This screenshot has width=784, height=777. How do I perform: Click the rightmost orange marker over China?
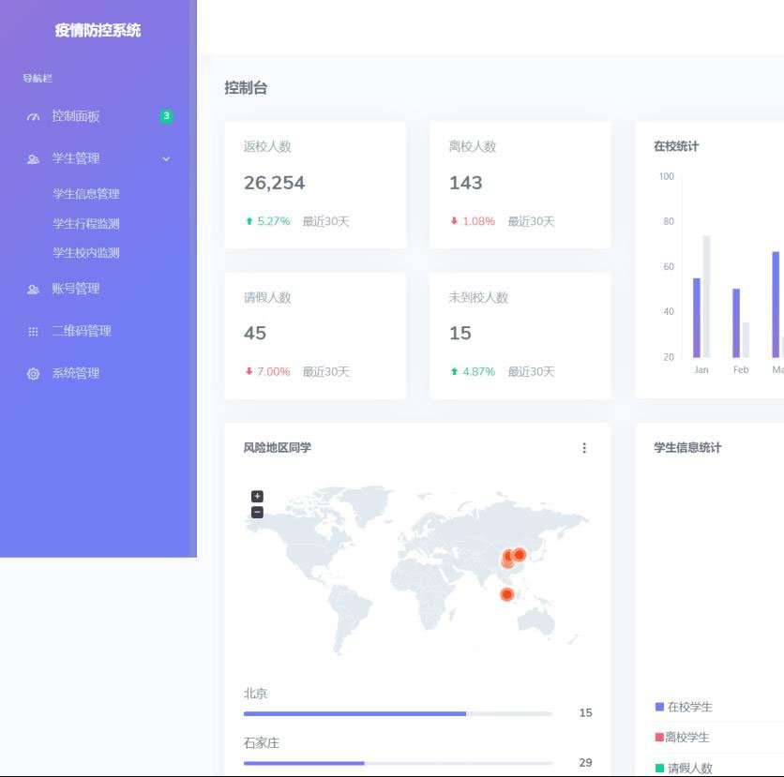pyautogui.click(x=520, y=554)
